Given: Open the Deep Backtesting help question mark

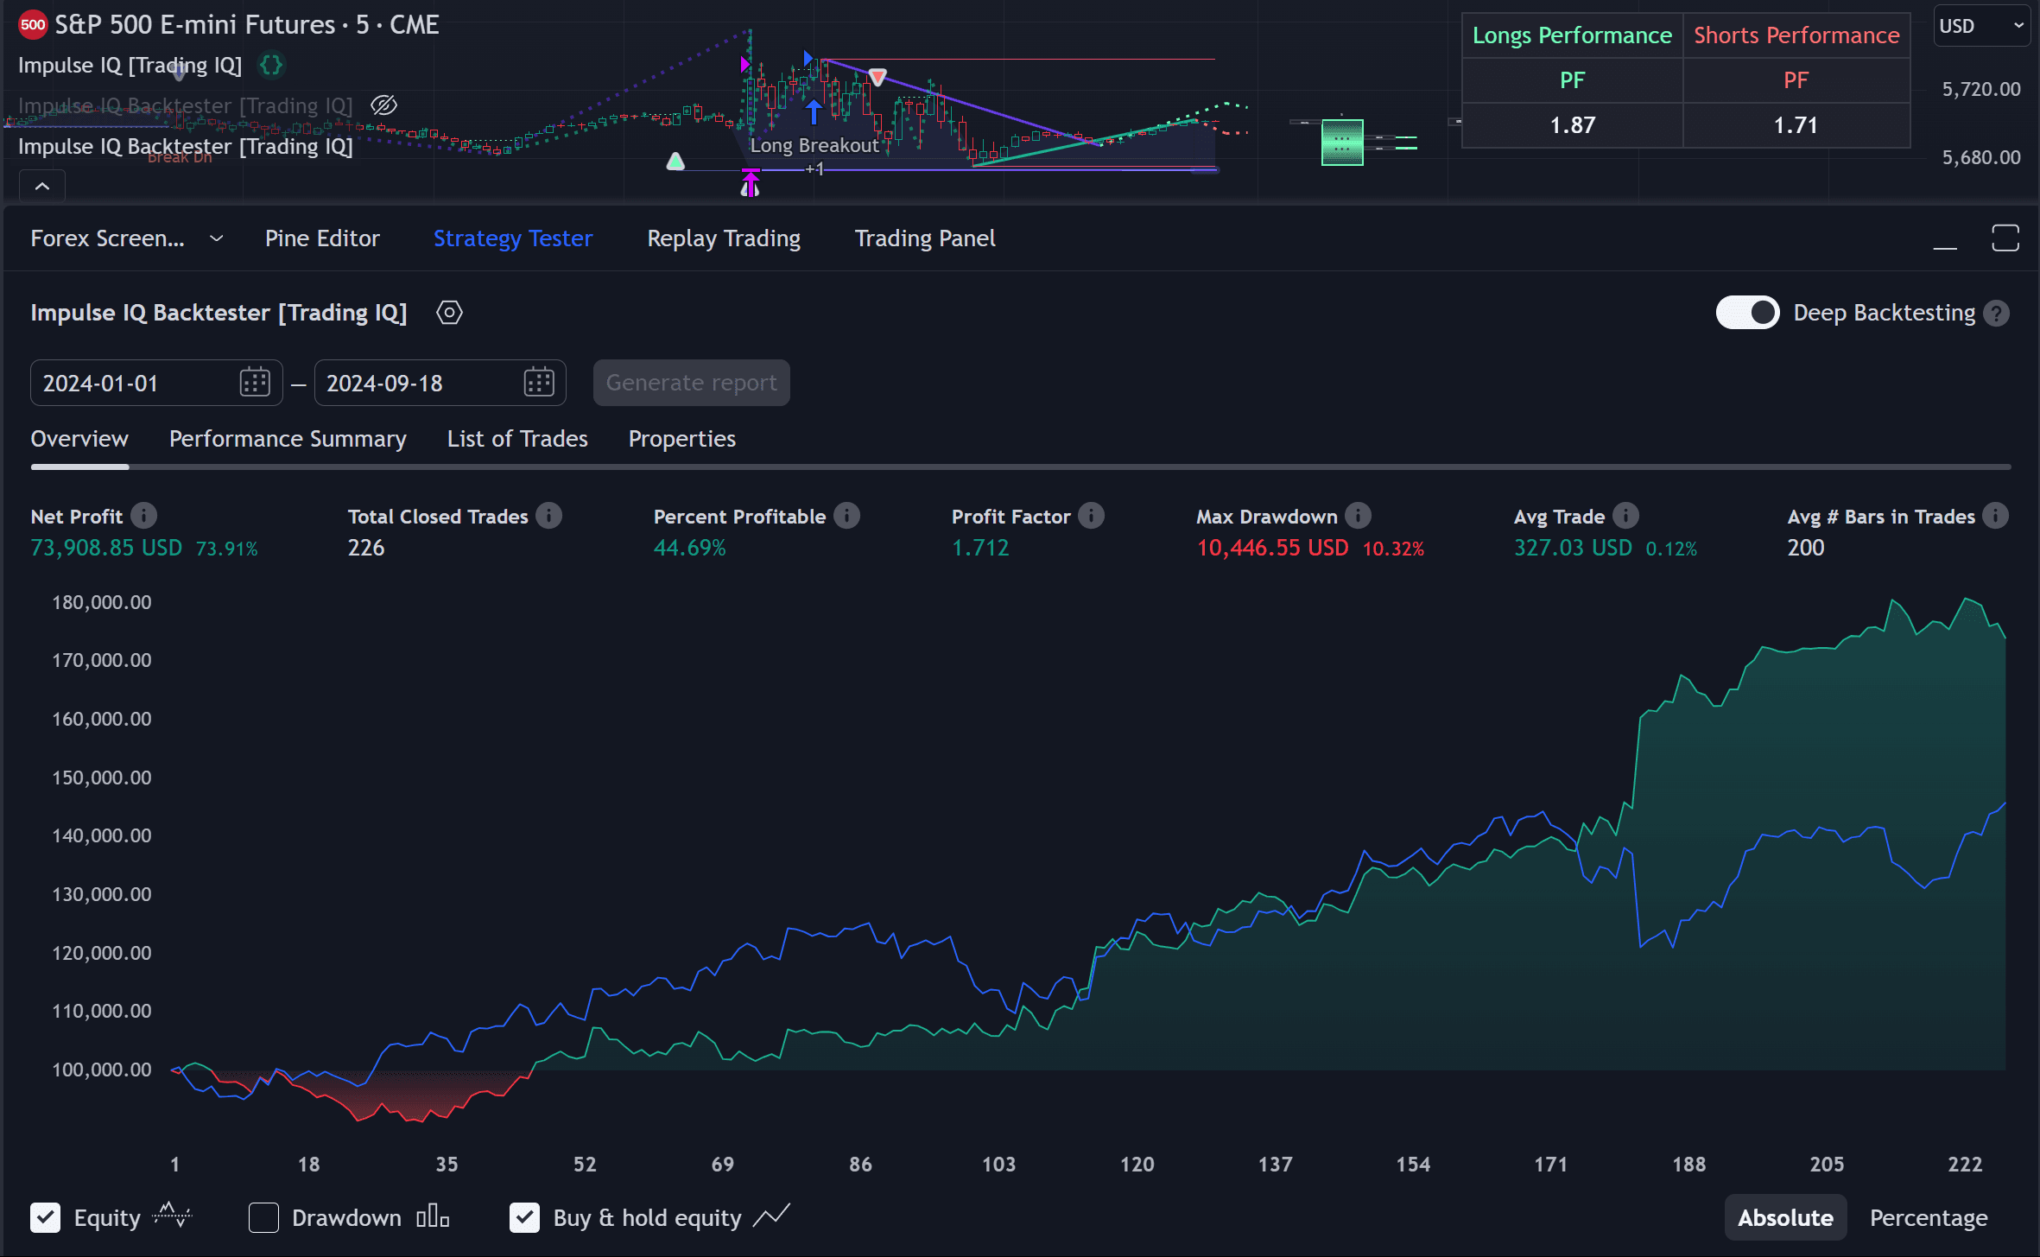Looking at the screenshot, I should point(1996,313).
